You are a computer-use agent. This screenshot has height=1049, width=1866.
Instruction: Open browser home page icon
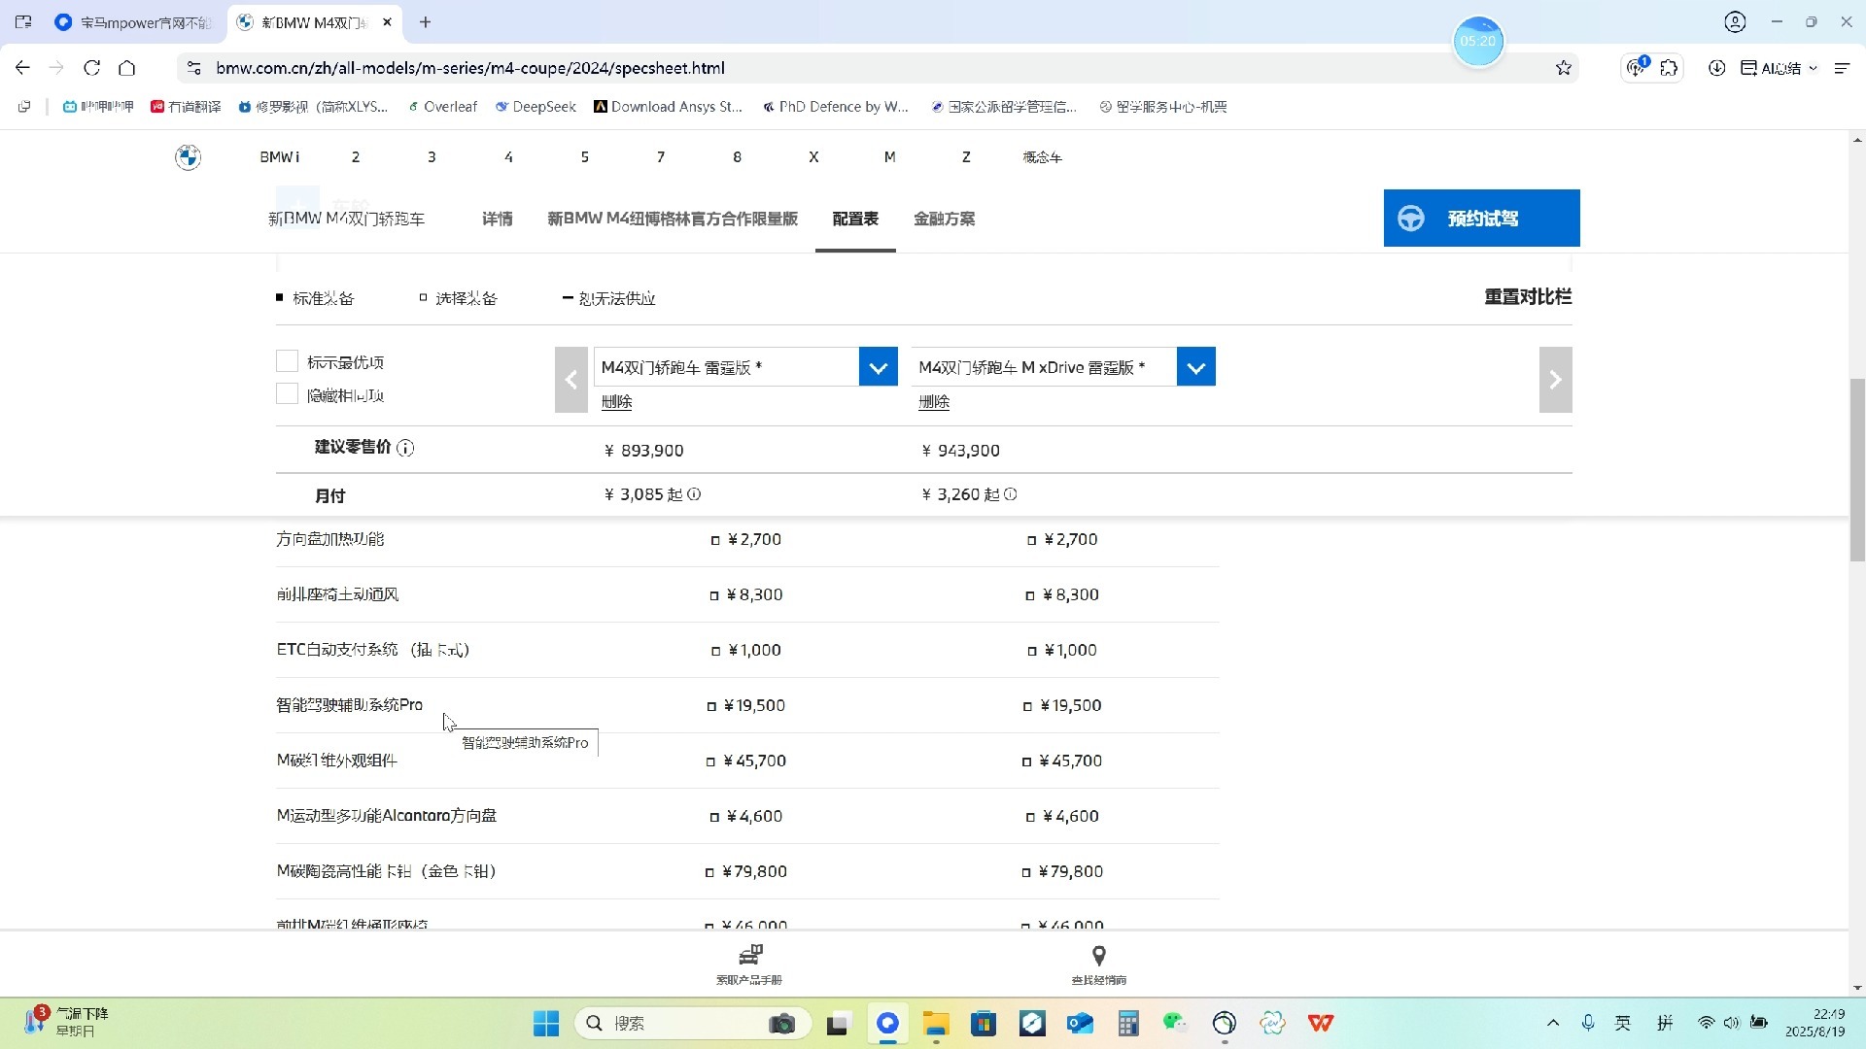[x=127, y=68]
